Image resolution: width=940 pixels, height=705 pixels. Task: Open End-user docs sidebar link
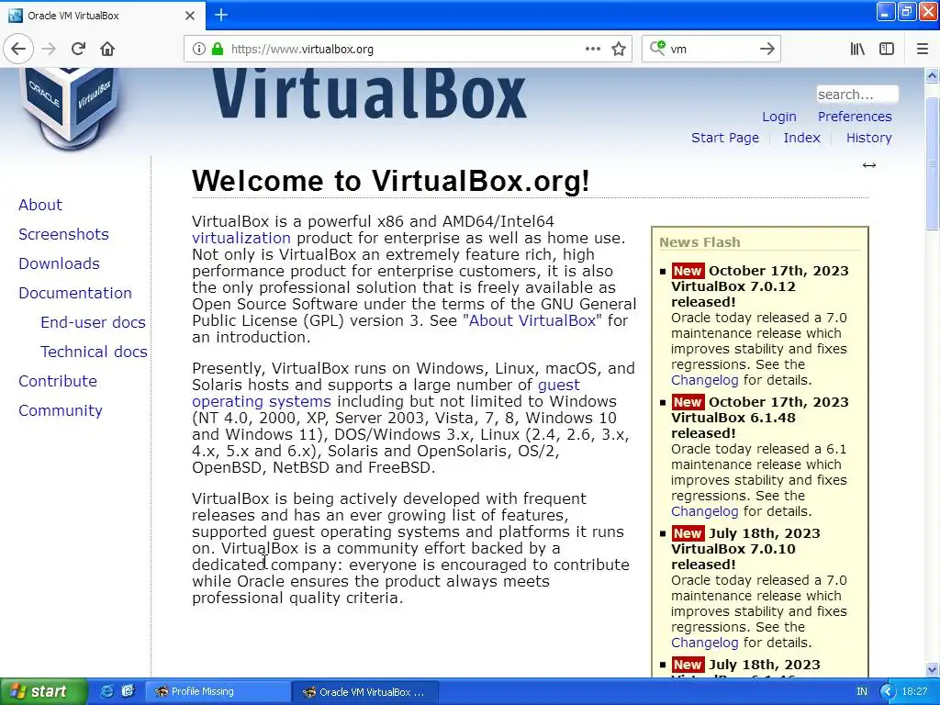[93, 322]
